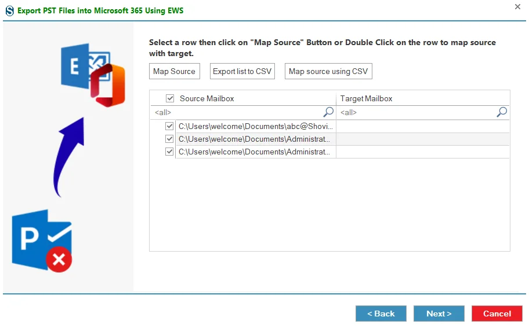Click the Target Mailbox search magnifier icon
This screenshot has height=328, width=529.
coord(502,112)
